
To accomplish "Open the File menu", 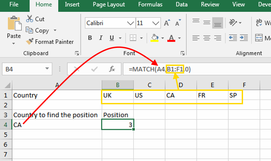I will [x=14, y=5].
